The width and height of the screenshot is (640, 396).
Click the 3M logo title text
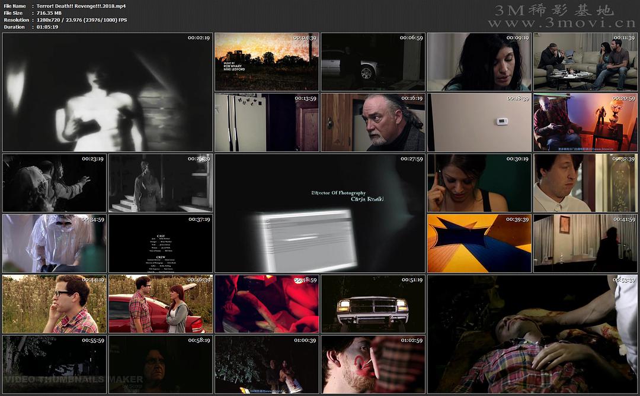554,10
